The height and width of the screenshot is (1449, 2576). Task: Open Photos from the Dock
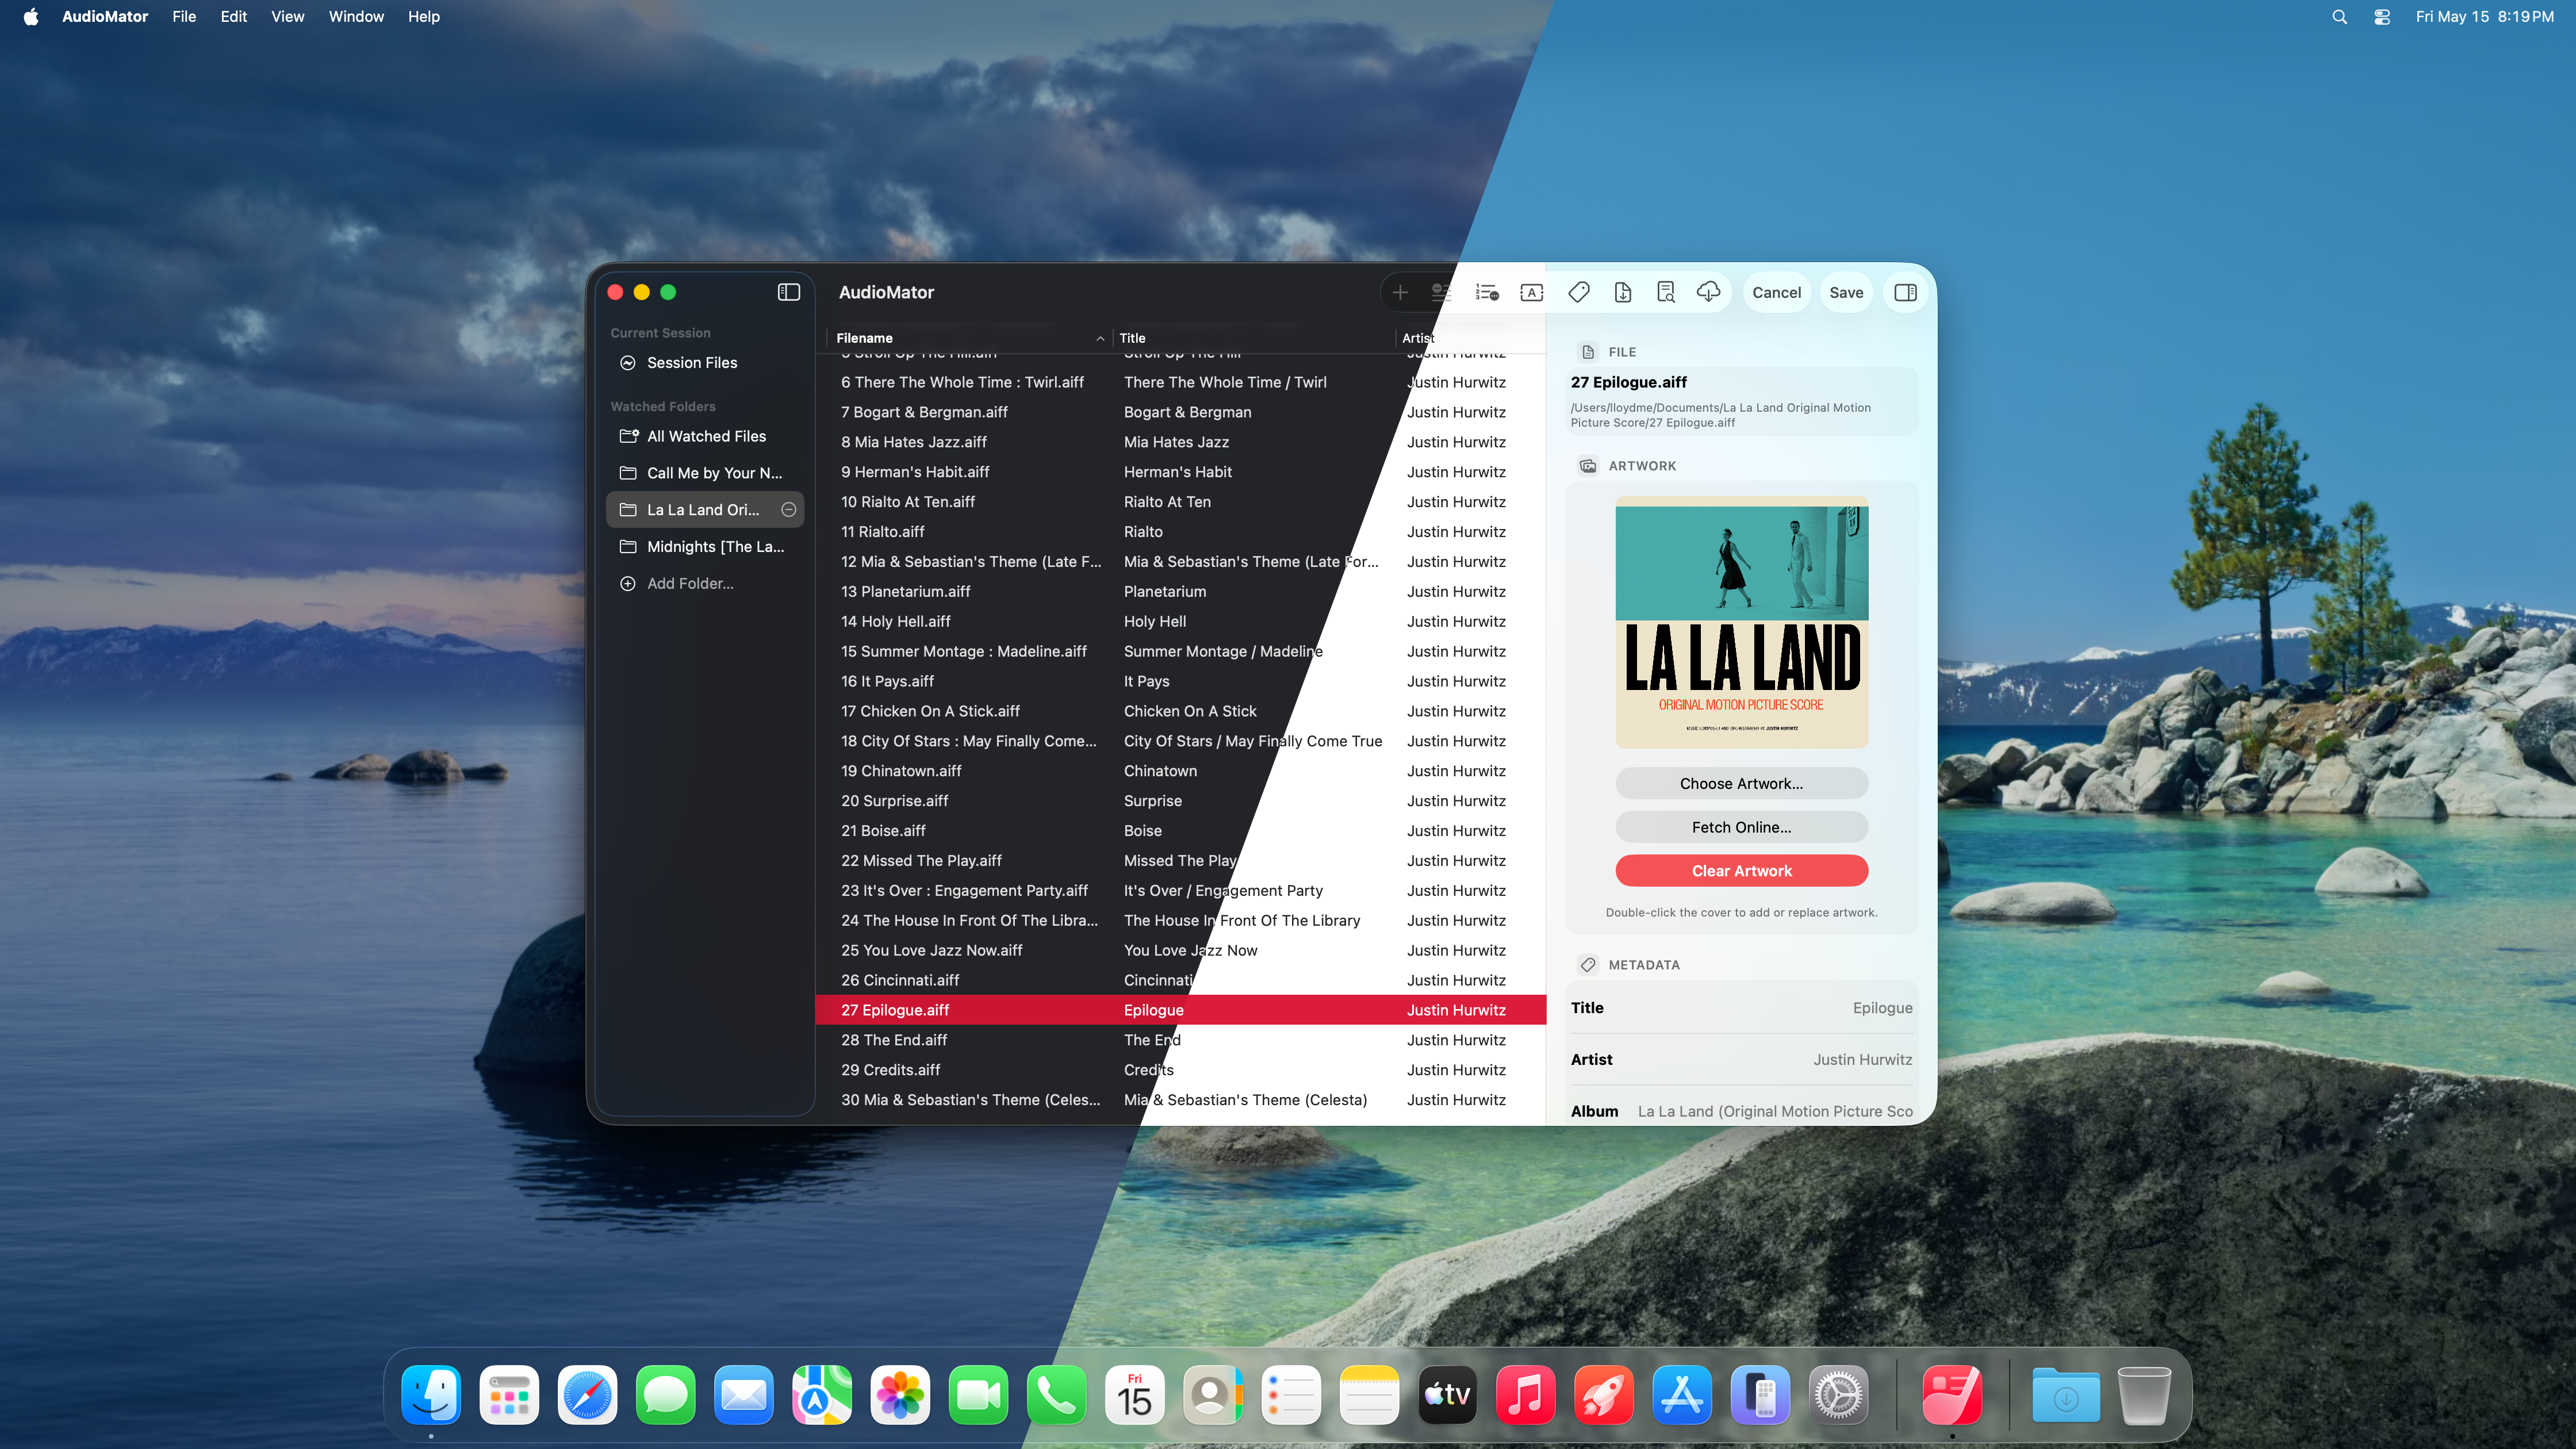[x=900, y=1394]
